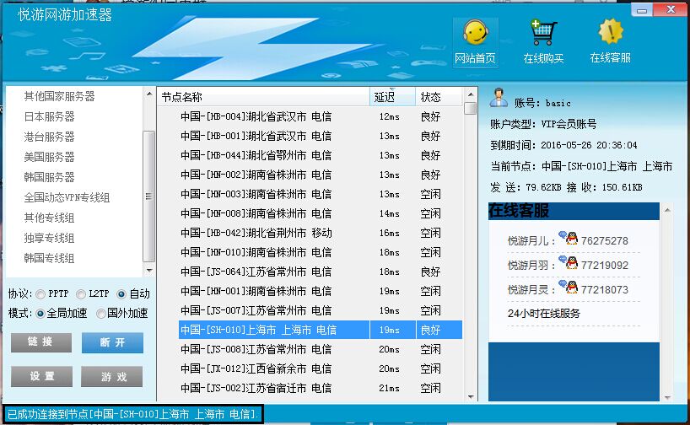Click the QQ penguin icon beside 77219092
The height and width of the screenshot is (425, 690).
pyautogui.click(x=571, y=263)
